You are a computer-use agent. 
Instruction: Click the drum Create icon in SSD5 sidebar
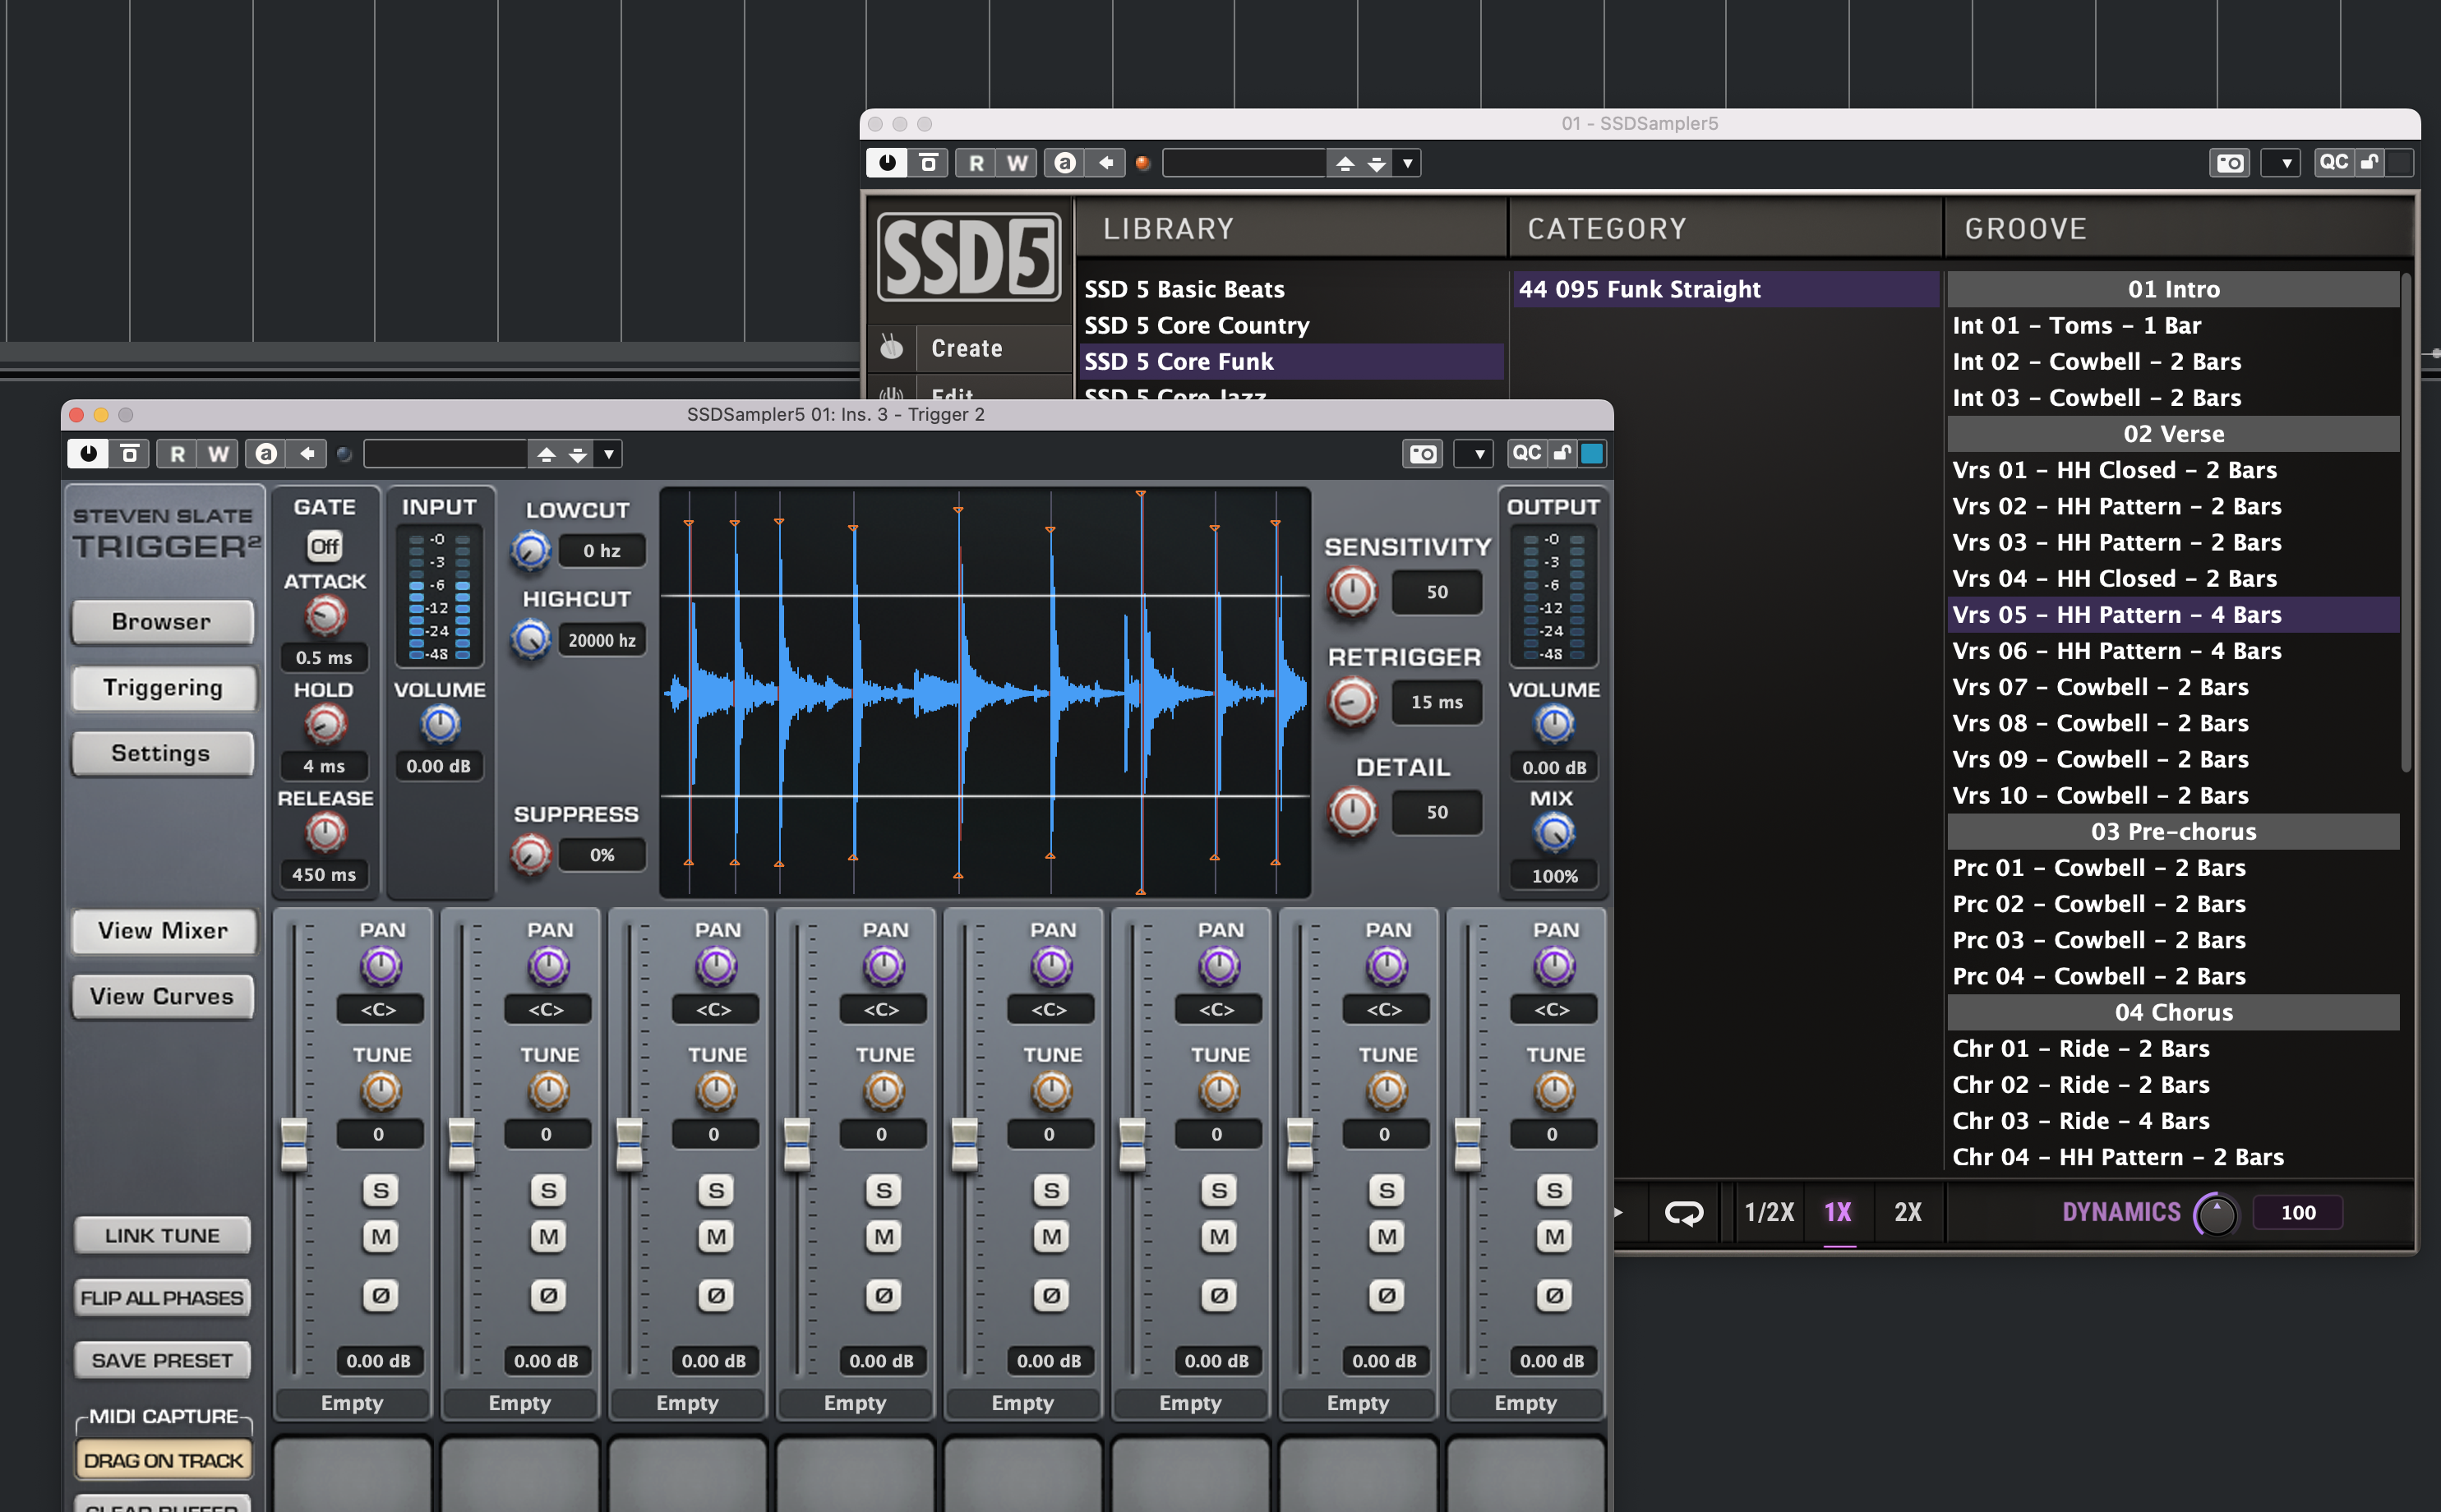click(891, 347)
